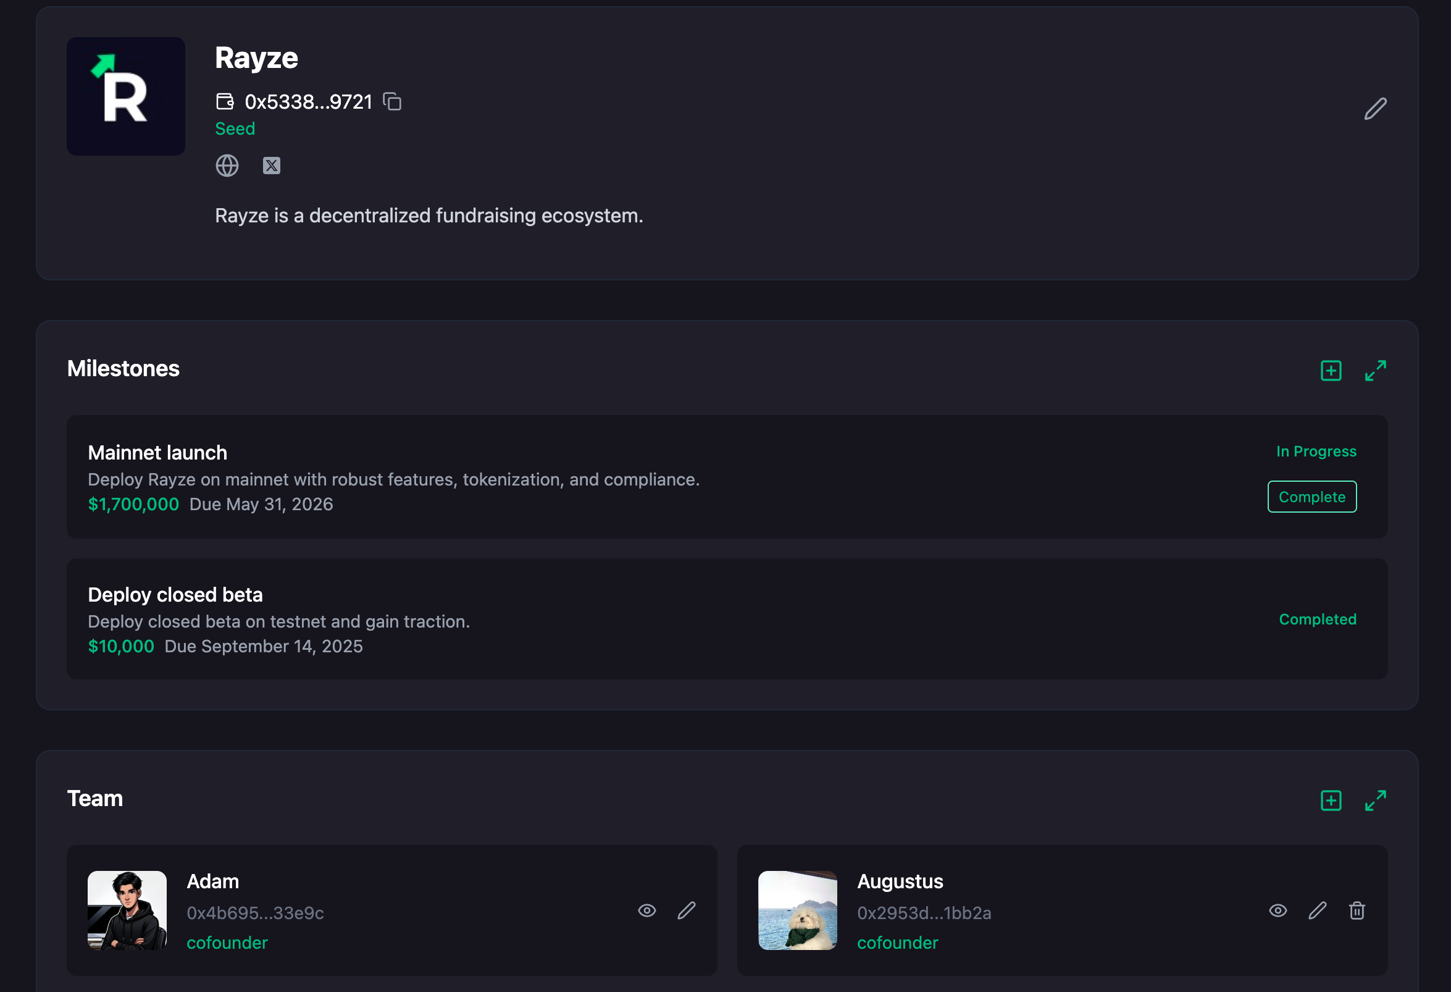The height and width of the screenshot is (992, 1451).
Task: Open the Mainnet launch milestone title
Action: pyautogui.click(x=157, y=452)
